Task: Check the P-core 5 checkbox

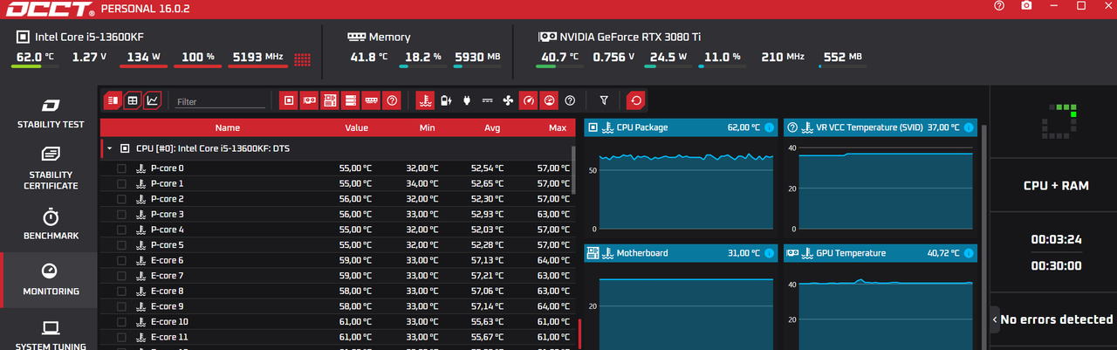Action: coord(121,245)
